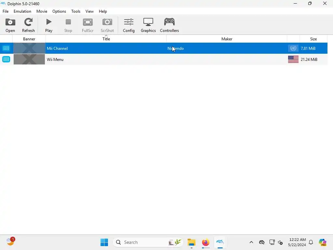Click the taskbar Search box
333x250 pixels.
pyautogui.click(x=148, y=242)
